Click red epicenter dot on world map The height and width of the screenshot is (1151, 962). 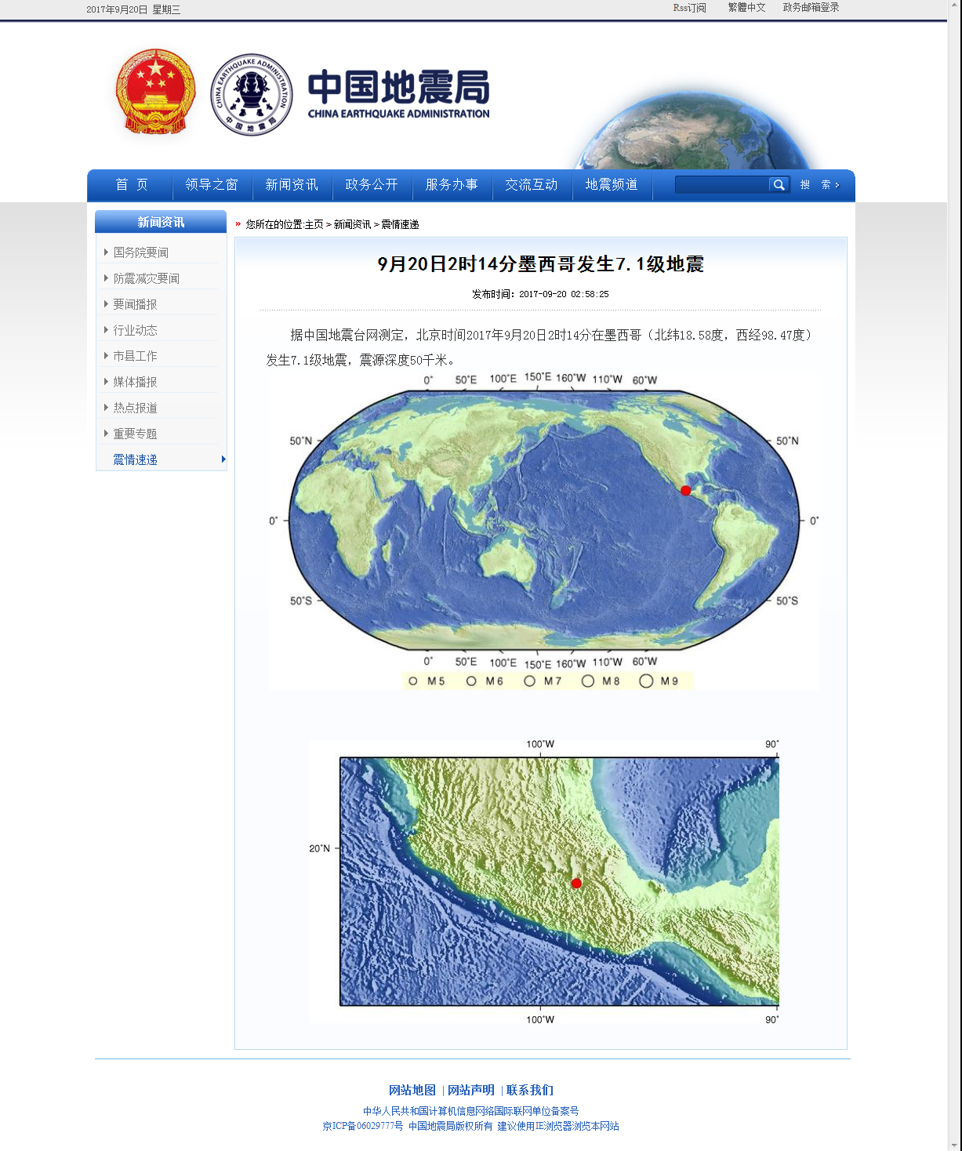pos(685,491)
